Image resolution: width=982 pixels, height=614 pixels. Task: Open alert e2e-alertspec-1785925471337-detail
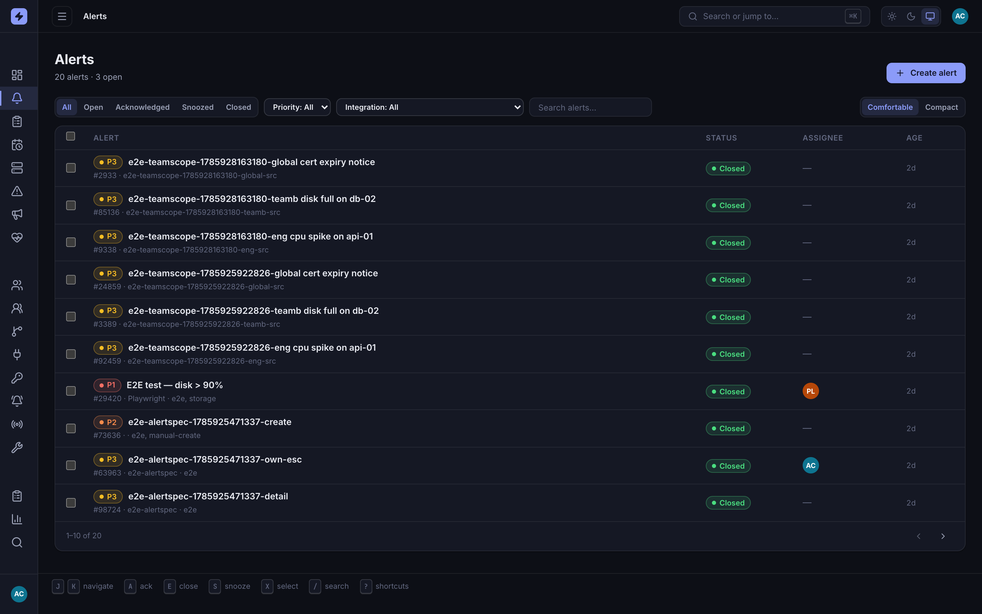click(208, 496)
